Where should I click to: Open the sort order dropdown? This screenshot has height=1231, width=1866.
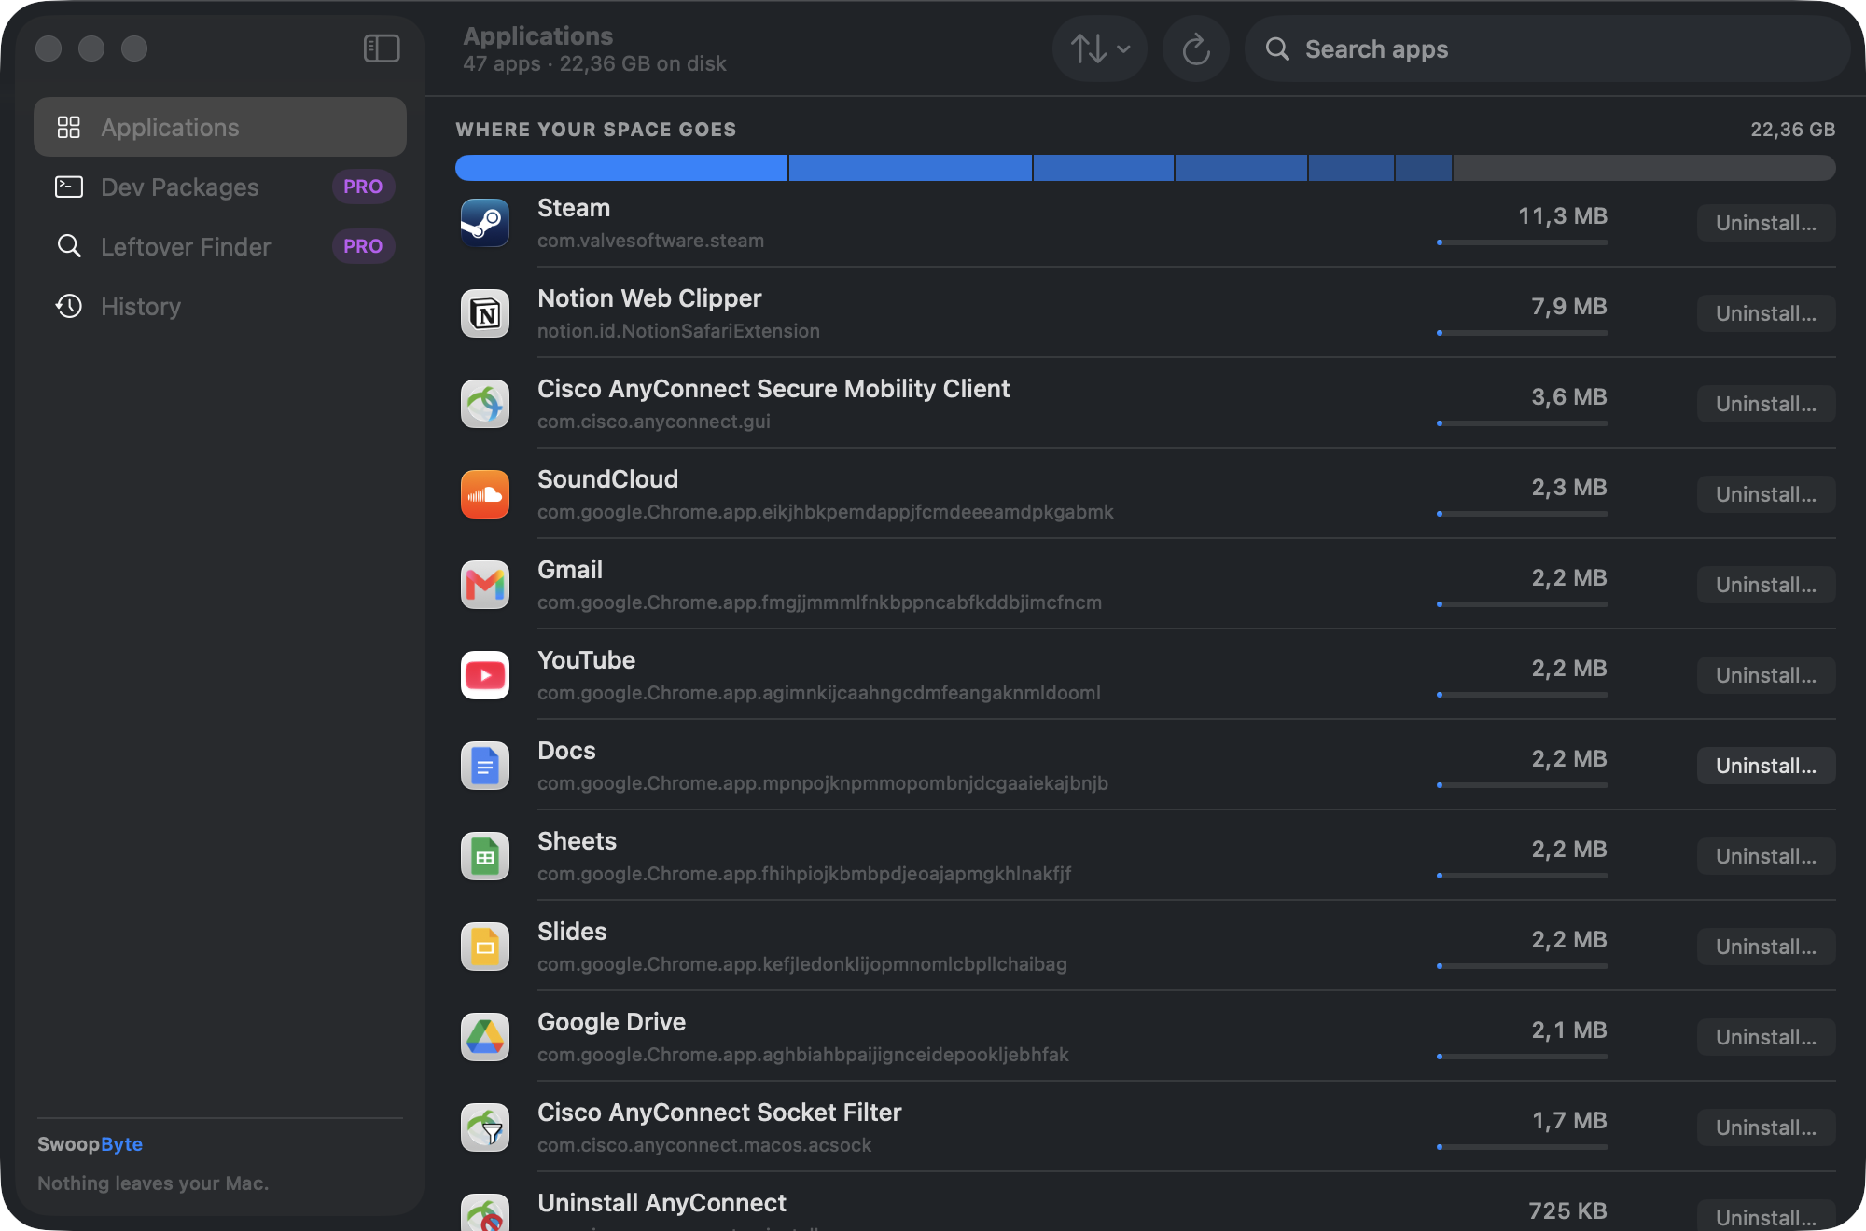[x=1100, y=48]
